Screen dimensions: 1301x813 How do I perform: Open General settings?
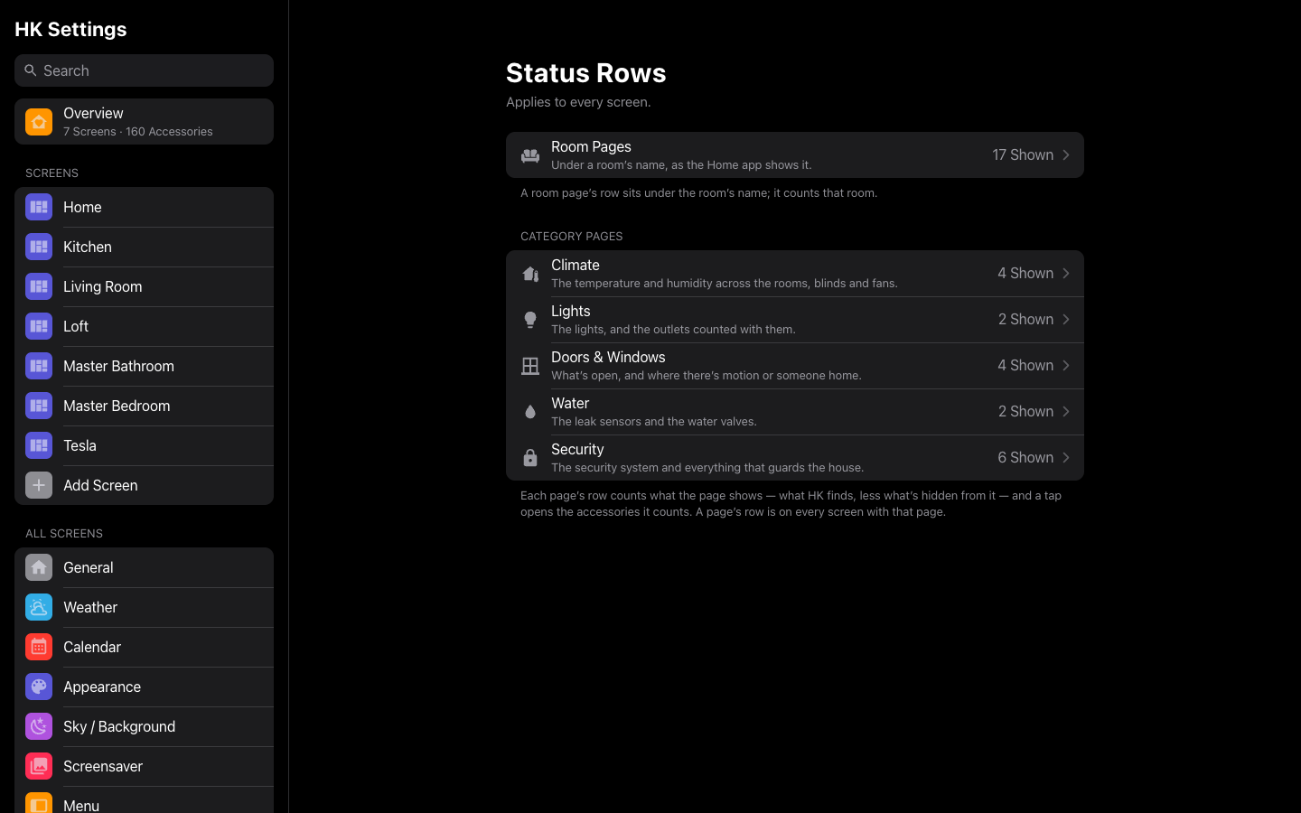[144, 567]
